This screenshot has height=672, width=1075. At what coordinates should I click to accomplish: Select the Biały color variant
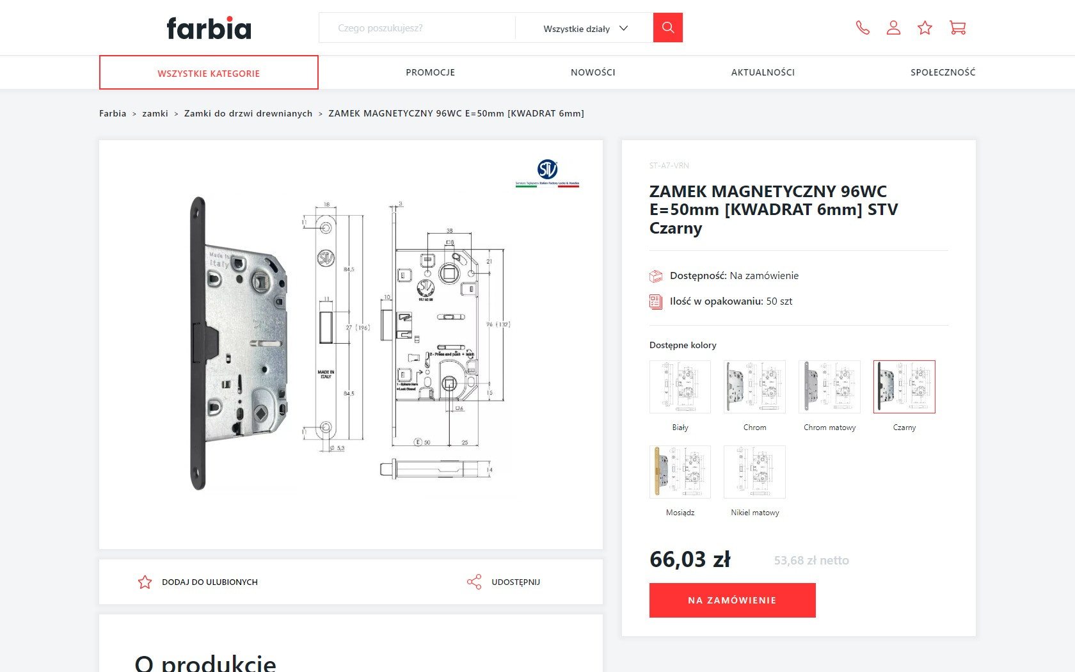tap(680, 387)
